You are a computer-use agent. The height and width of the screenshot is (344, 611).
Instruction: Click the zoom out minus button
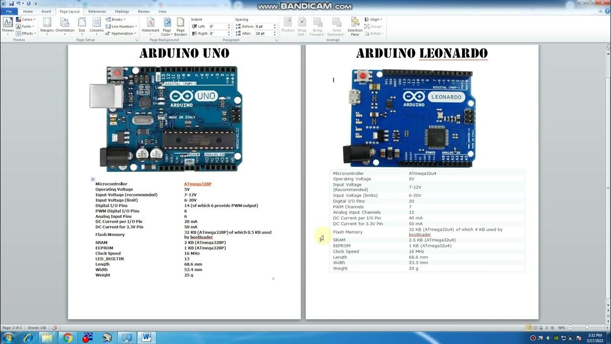570,328
